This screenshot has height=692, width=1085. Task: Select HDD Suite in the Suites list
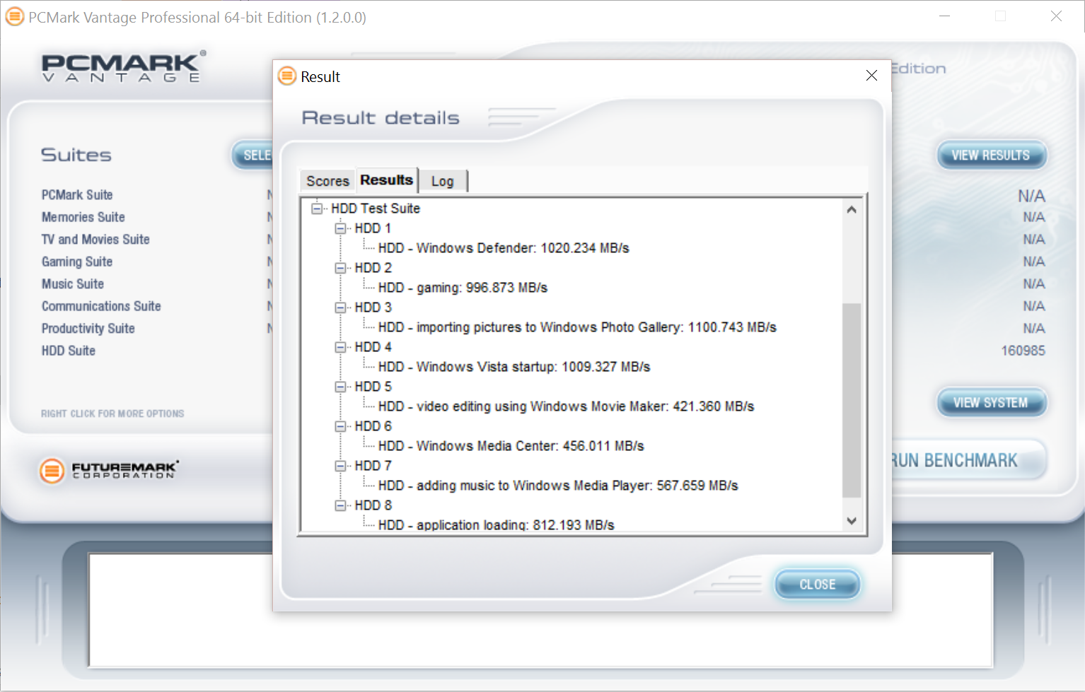(x=69, y=351)
